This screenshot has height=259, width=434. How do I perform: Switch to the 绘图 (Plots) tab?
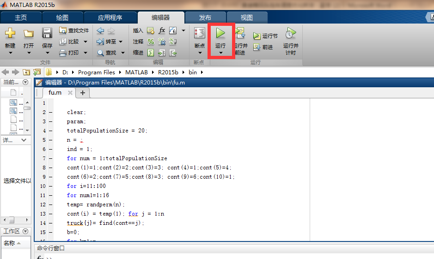(x=62, y=18)
